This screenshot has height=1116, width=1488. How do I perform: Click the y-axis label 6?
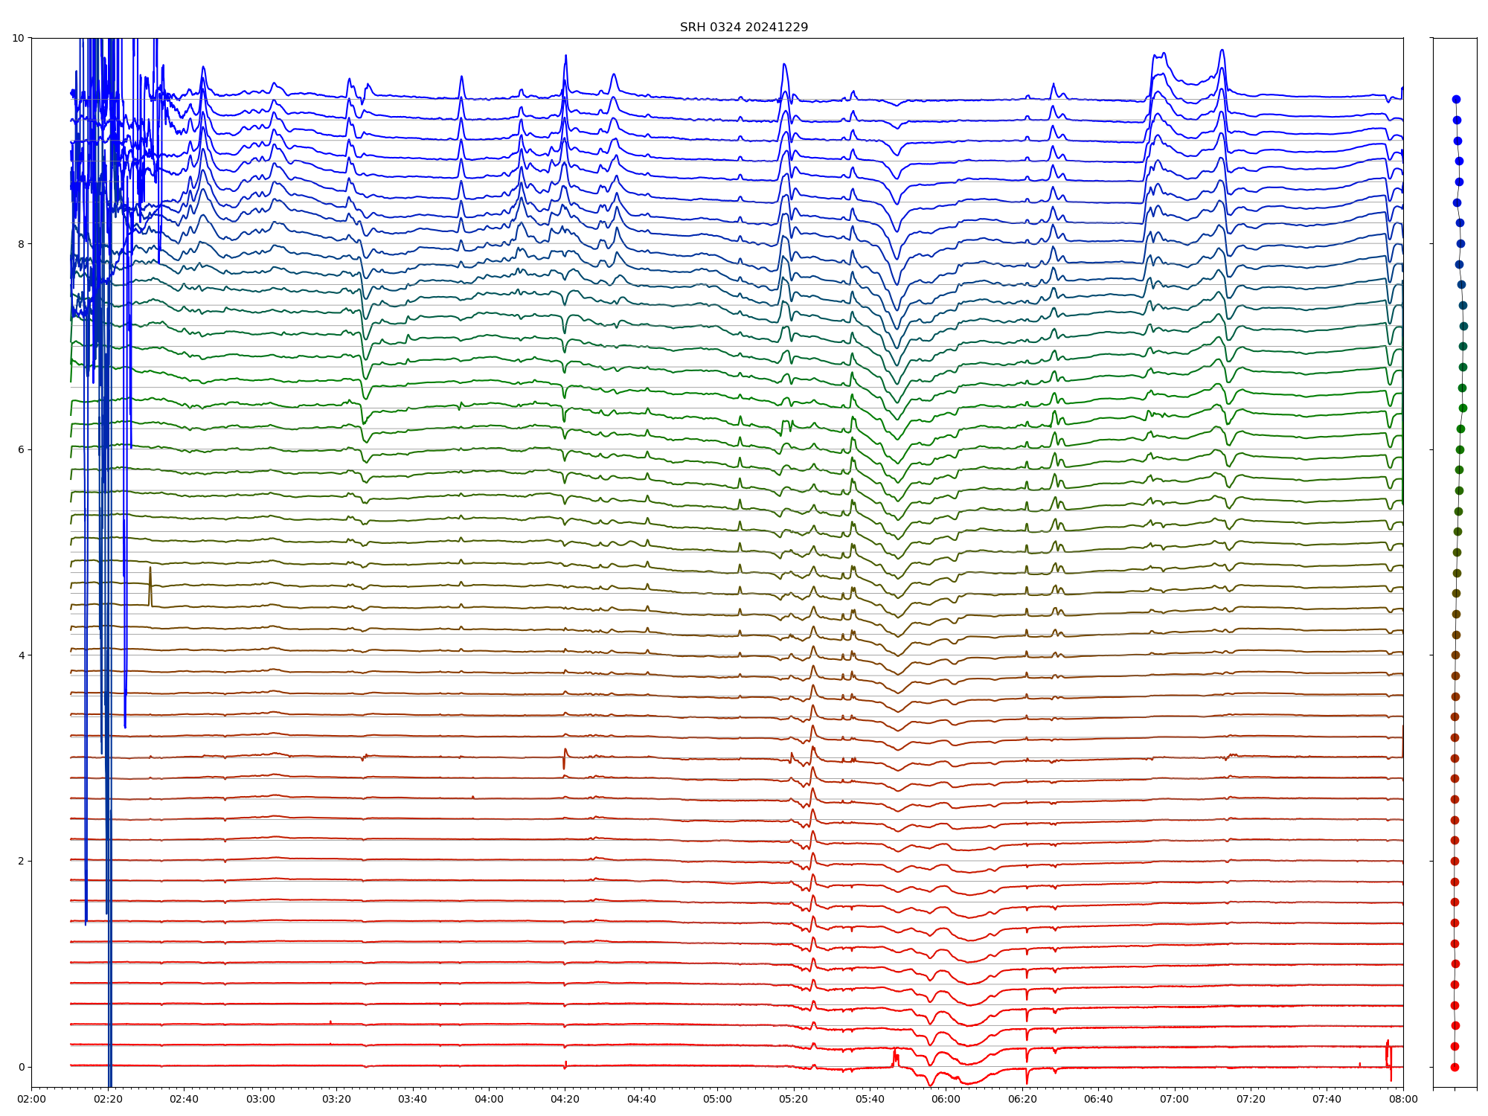click(21, 449)
